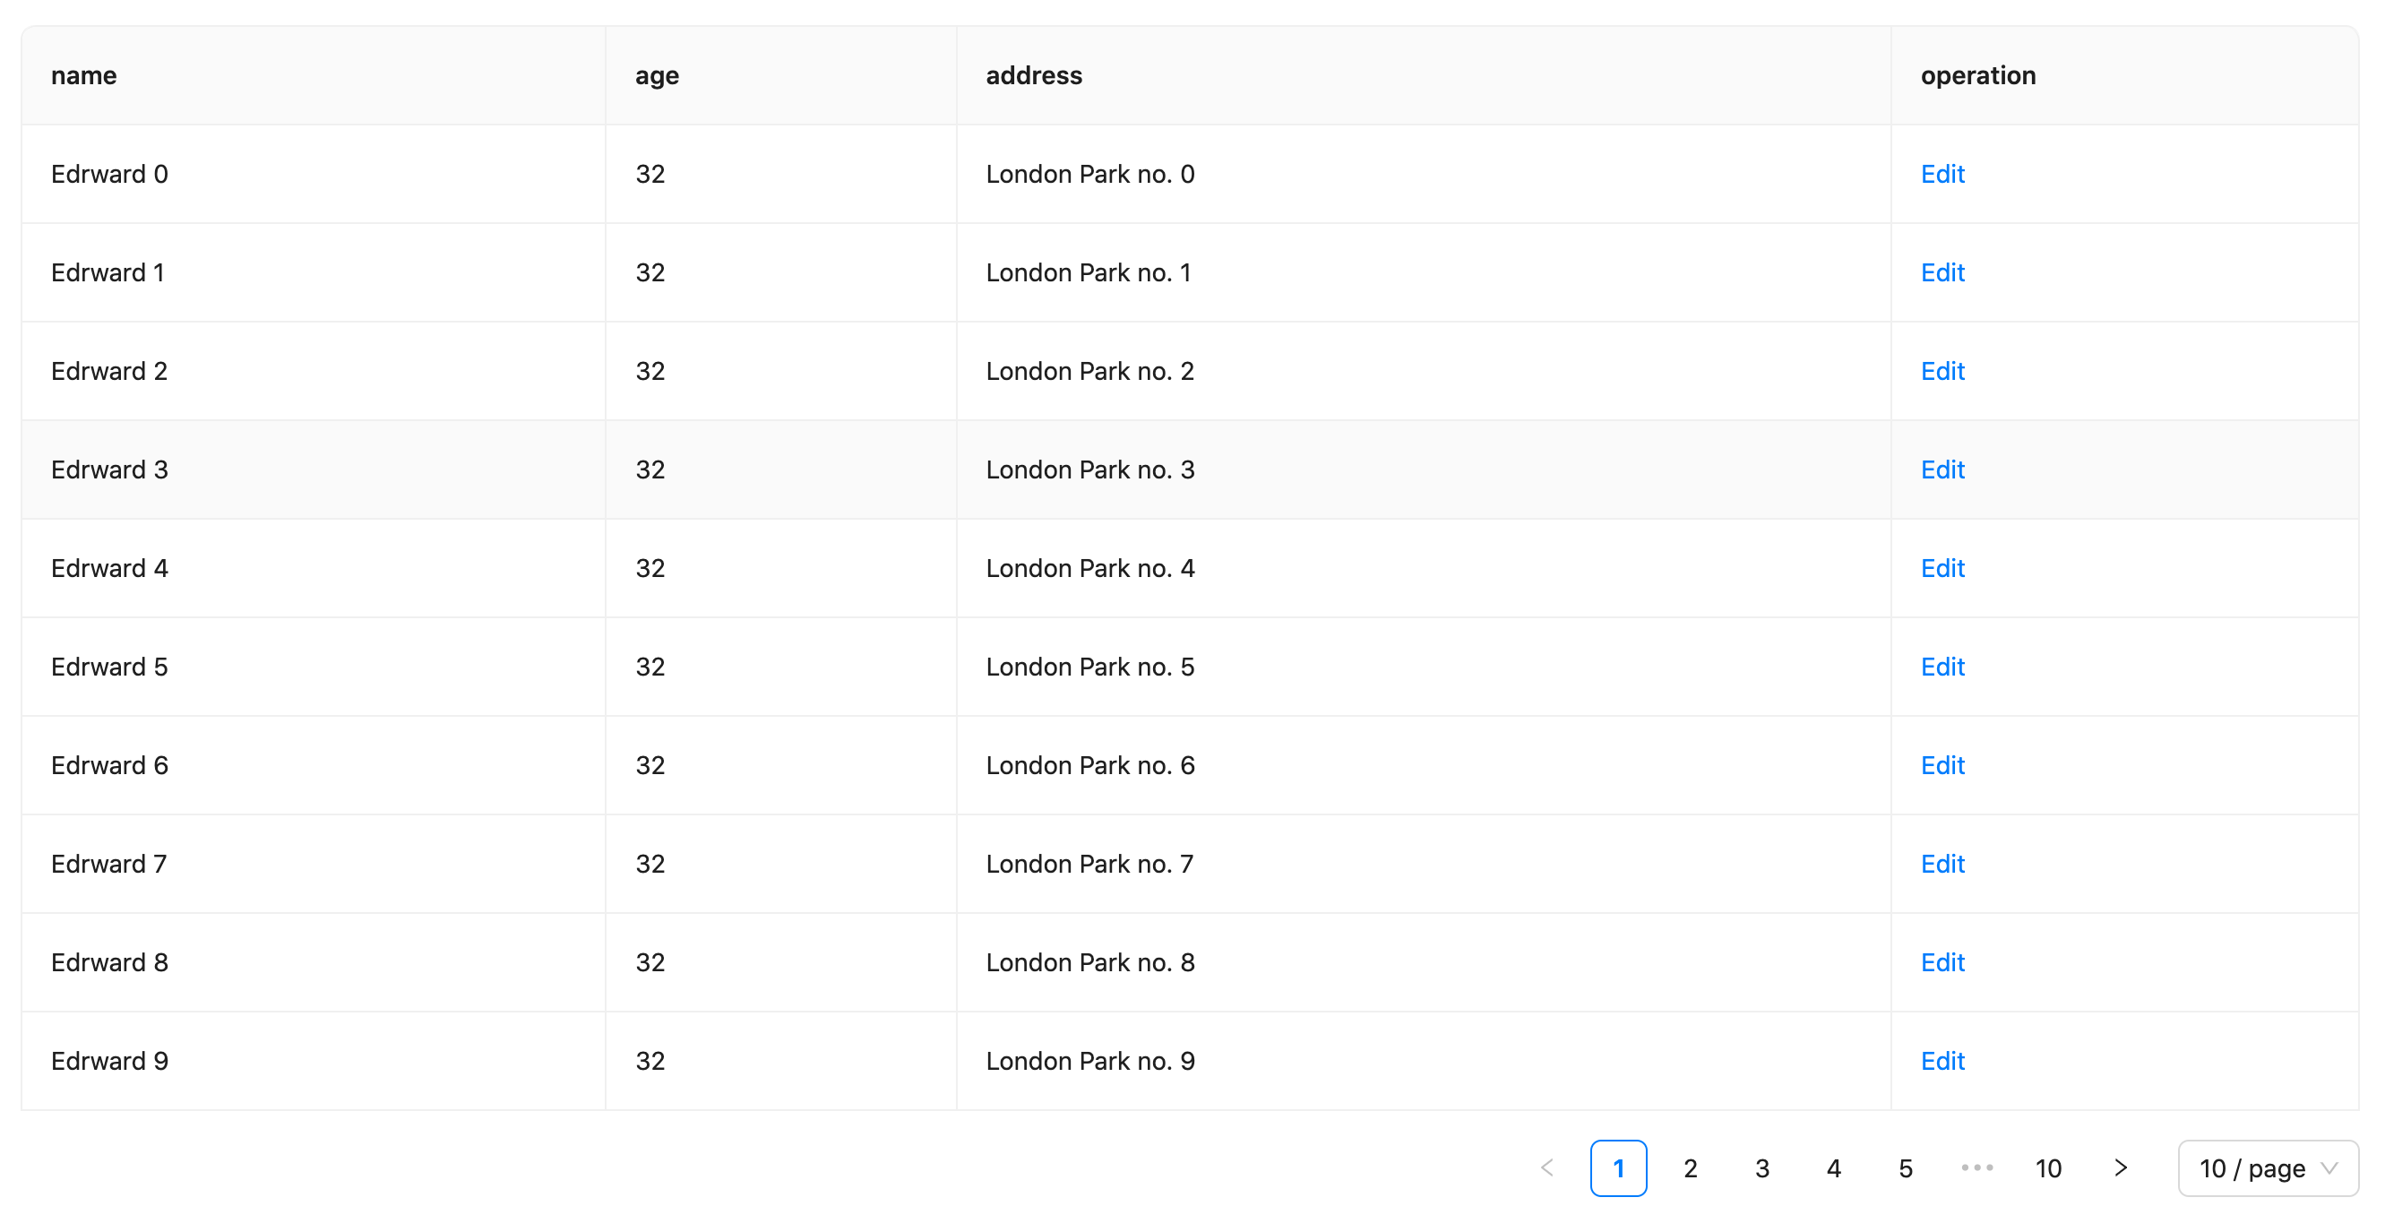2385x1206 pixels.
Task: Edit row with London Park no. 5
Action: point(1942,667)
